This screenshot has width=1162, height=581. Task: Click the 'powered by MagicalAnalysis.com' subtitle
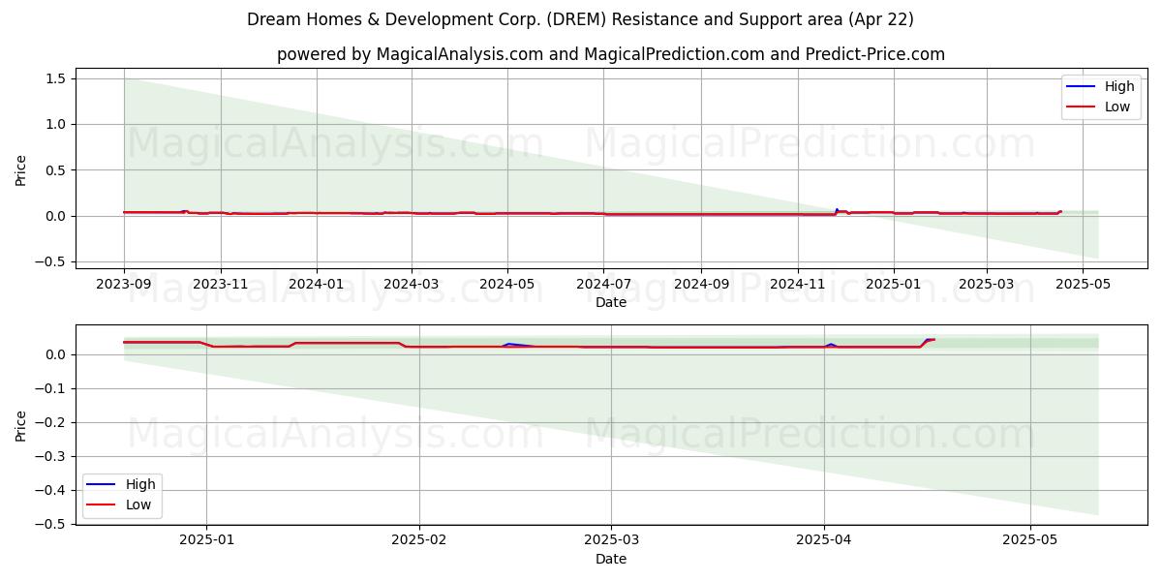click(x=611, y=54)
